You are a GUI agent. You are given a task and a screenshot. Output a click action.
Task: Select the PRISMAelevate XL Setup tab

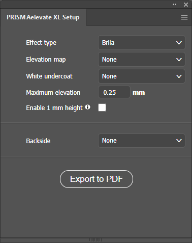pyautogui.click(x=43, y=17)
